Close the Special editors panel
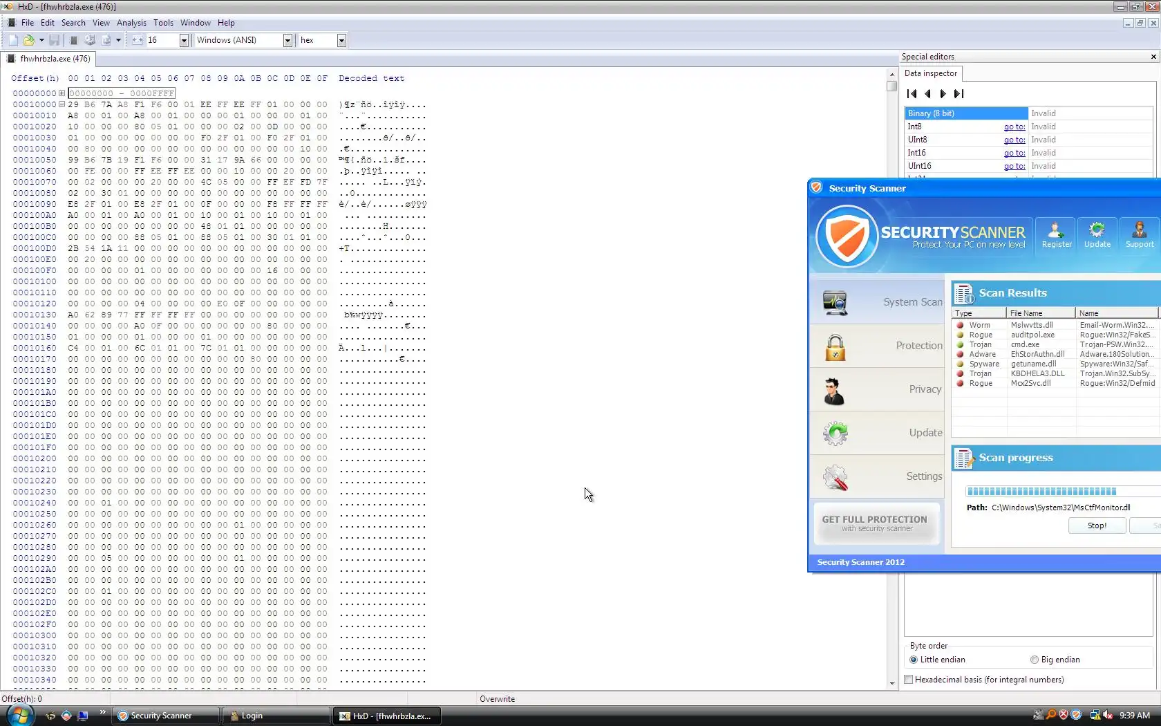This screenshot has height=726, width=1161. [x=1153, y=57]
